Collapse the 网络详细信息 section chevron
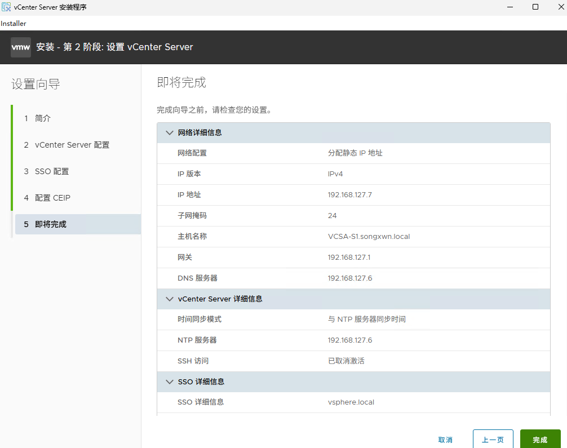This screenshot has height=448, width=567. [170, 132]
